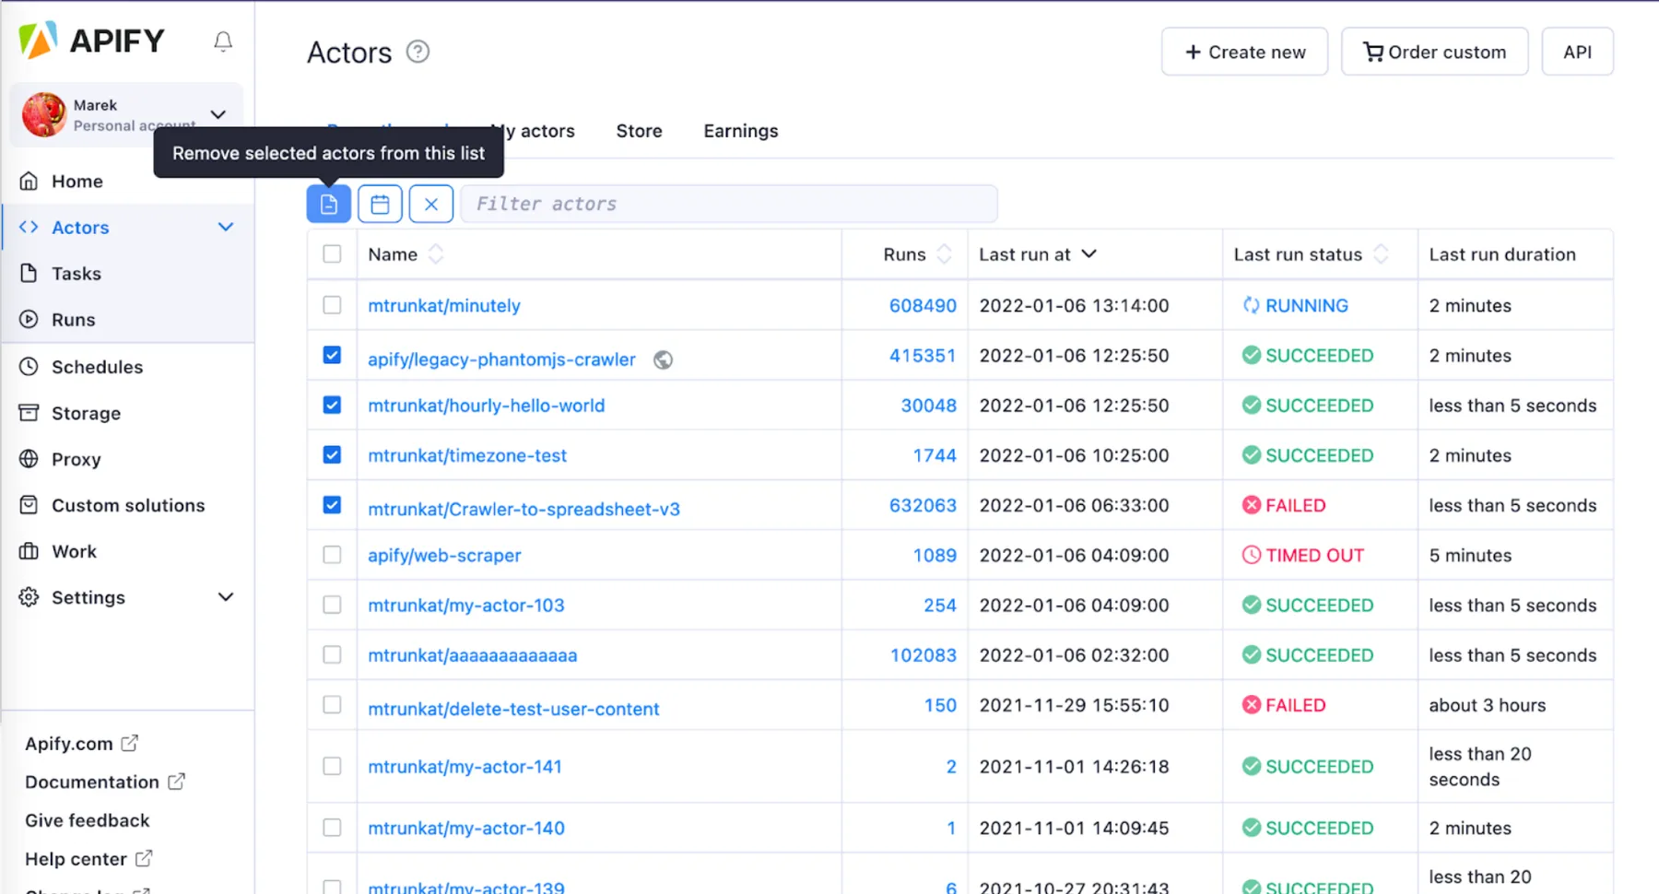Click the Custom solutions bag icon
Screen dimensions: 1659x894
point(29,505)
